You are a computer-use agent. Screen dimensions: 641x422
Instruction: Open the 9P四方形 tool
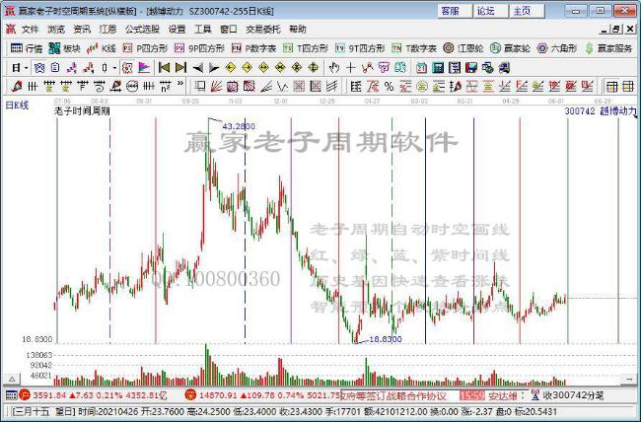pos(199,48)
